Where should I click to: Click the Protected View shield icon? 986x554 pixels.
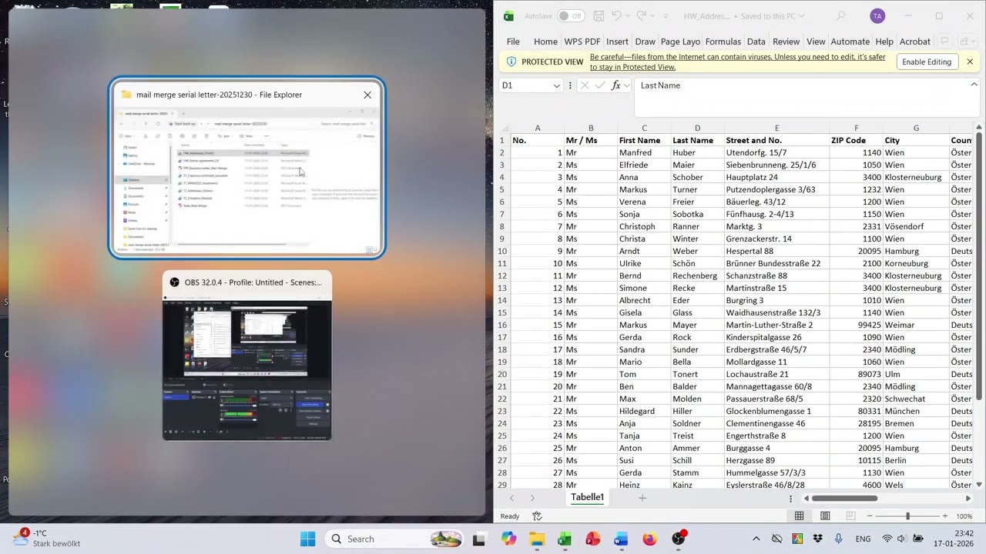pyautogui.click(x=511, y=62)
